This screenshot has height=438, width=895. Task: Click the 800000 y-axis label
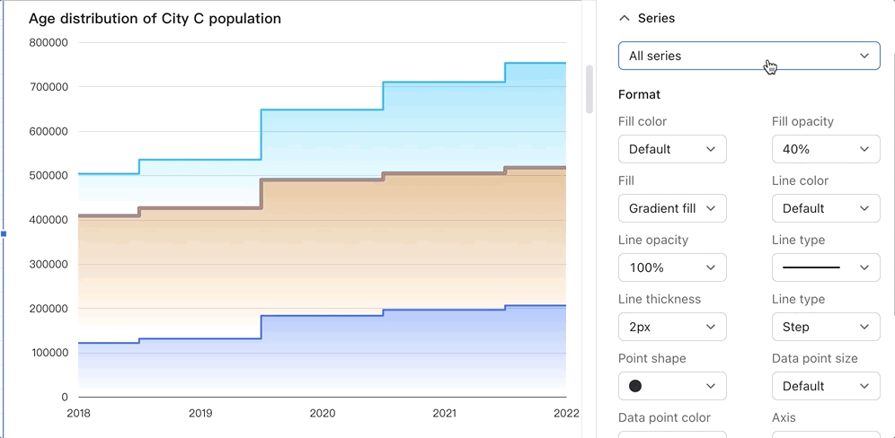click(x=49, y=42)
